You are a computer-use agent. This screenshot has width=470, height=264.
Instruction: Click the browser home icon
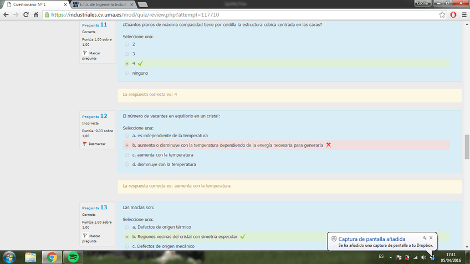click(36, 15)
